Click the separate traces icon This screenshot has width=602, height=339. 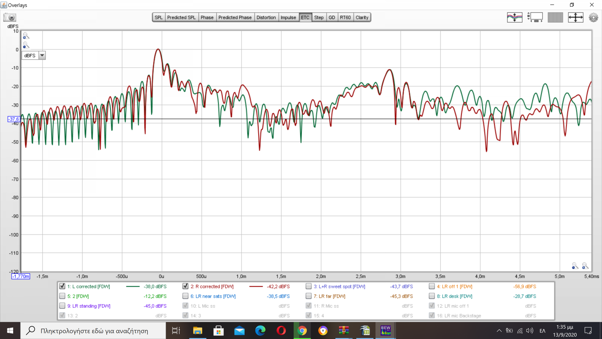515,17
